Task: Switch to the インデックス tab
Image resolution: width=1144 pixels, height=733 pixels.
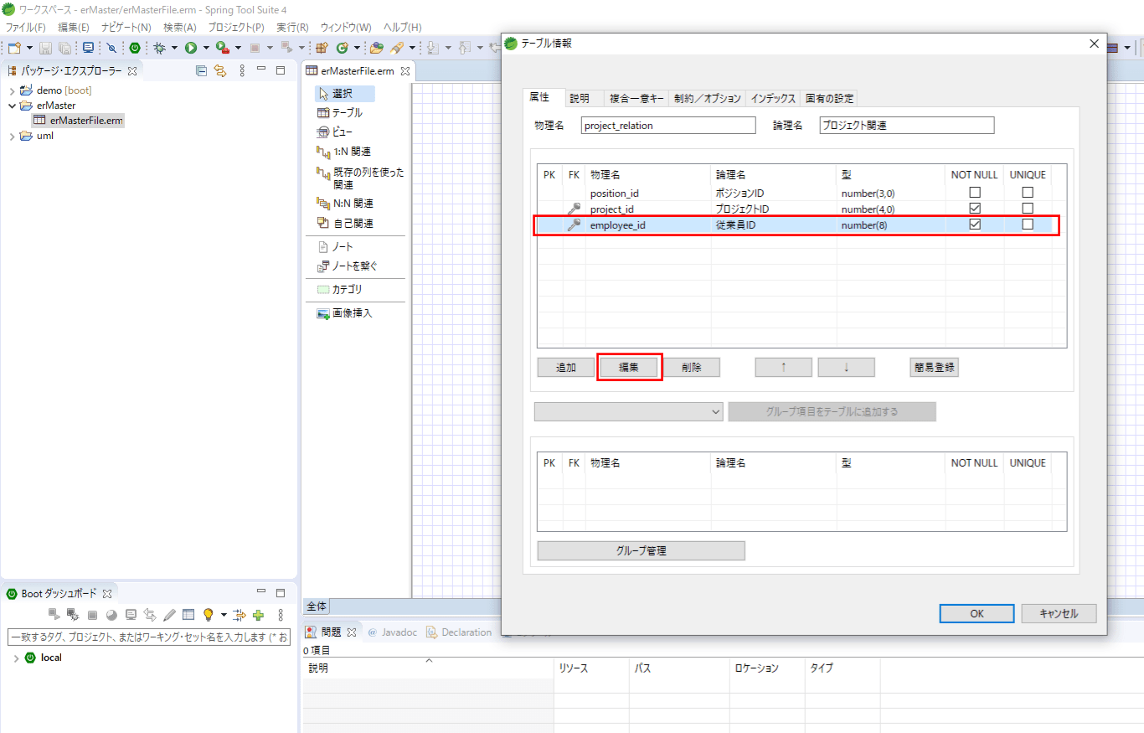Action: (772, 99)
